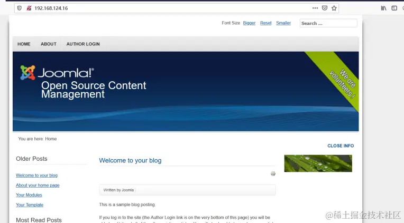Image resolution: width=404 pixels, height=223 pixels.
Task: Click 'This is a sample blog posting.' text
Action: click(x=127, y=205)
